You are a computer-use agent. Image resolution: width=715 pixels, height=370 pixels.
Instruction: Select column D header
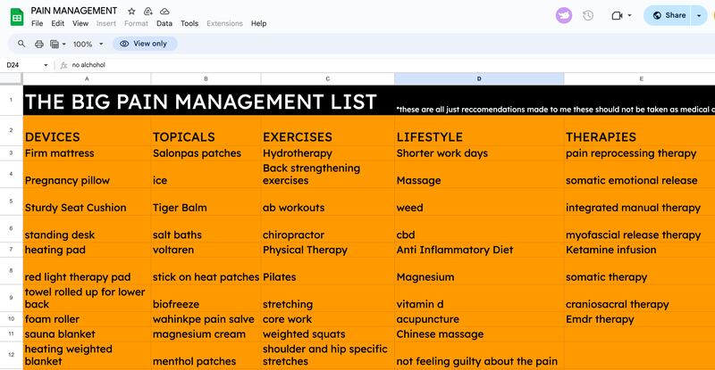click(478, 79)
